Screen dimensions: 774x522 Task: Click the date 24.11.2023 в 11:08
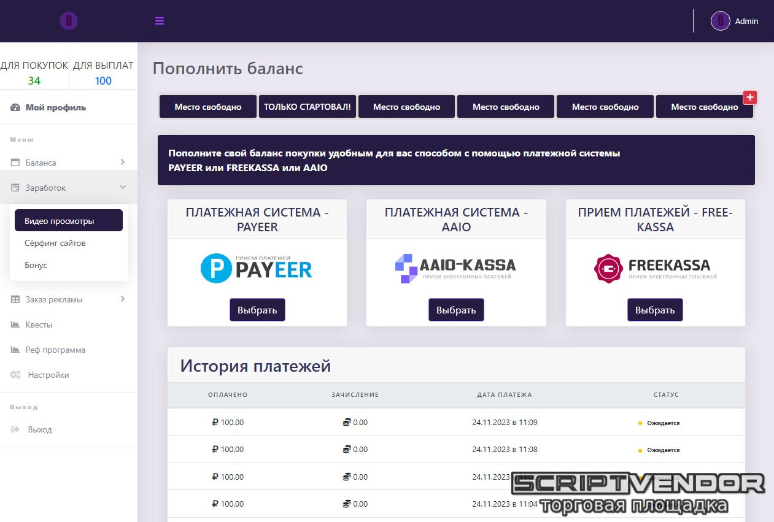pos(505,449)
